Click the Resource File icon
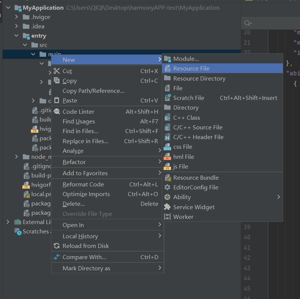 [x=168, y=69]
